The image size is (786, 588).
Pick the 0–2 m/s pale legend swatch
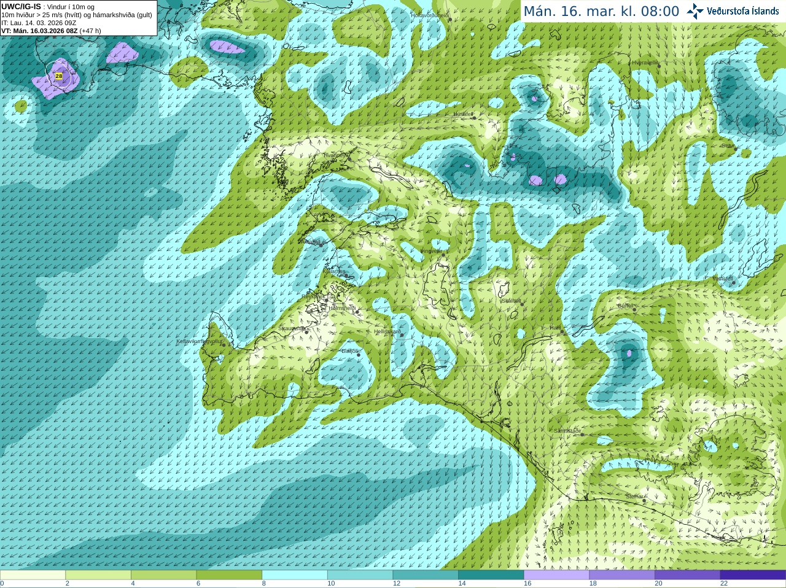click(x=33, y=575)
